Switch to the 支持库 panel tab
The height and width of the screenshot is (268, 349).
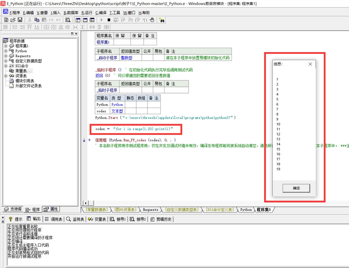pyautogui.click(x=13, y=209)
